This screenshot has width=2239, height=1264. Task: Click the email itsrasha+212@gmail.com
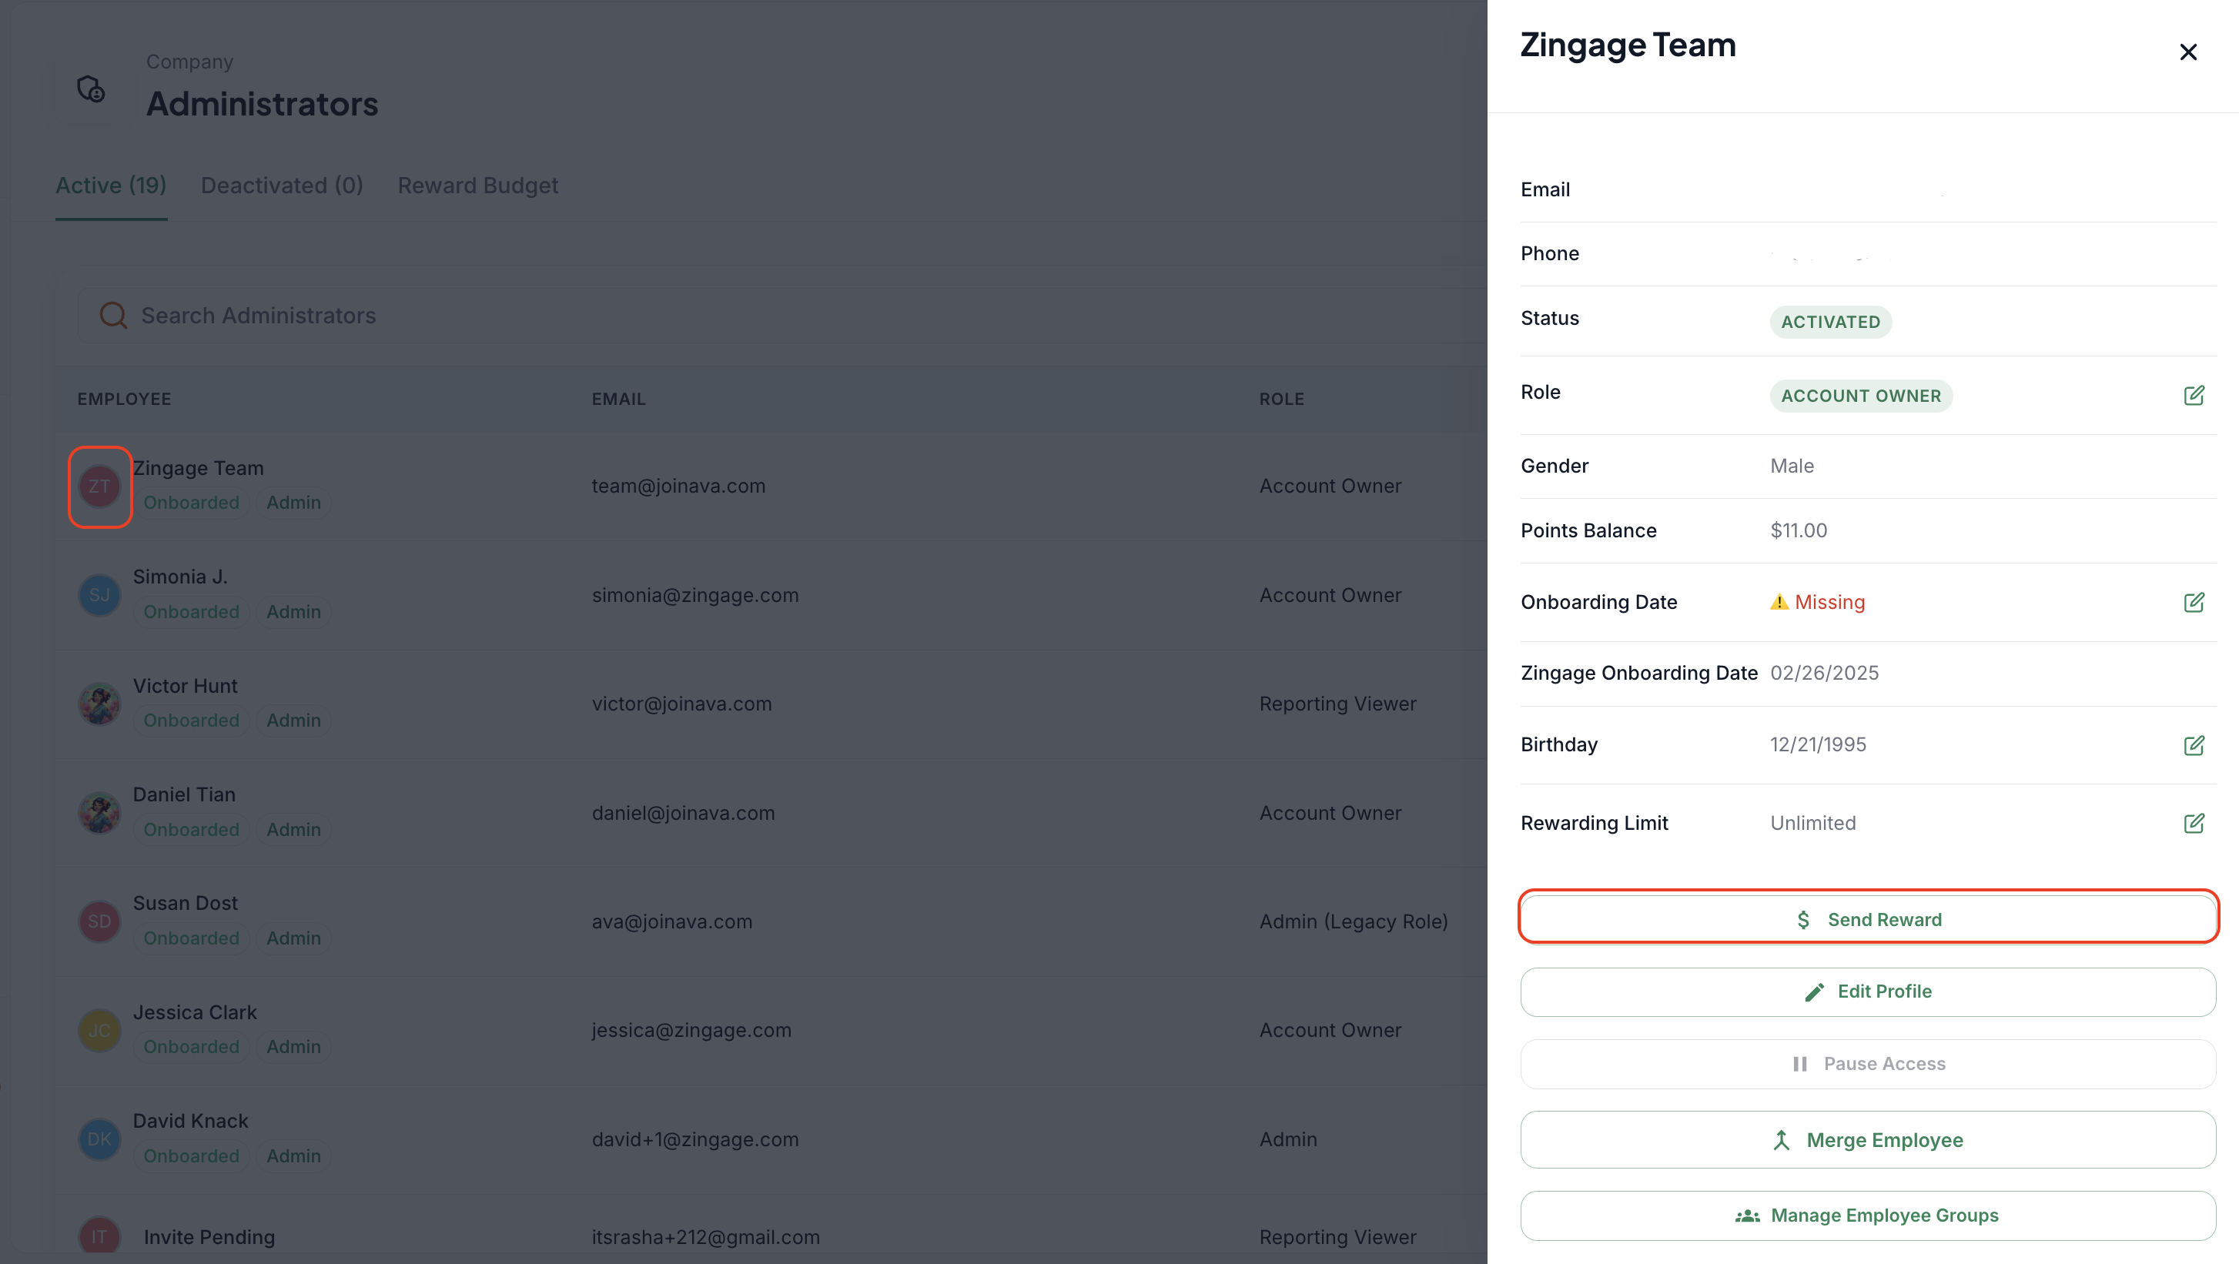pos(706,1237)
